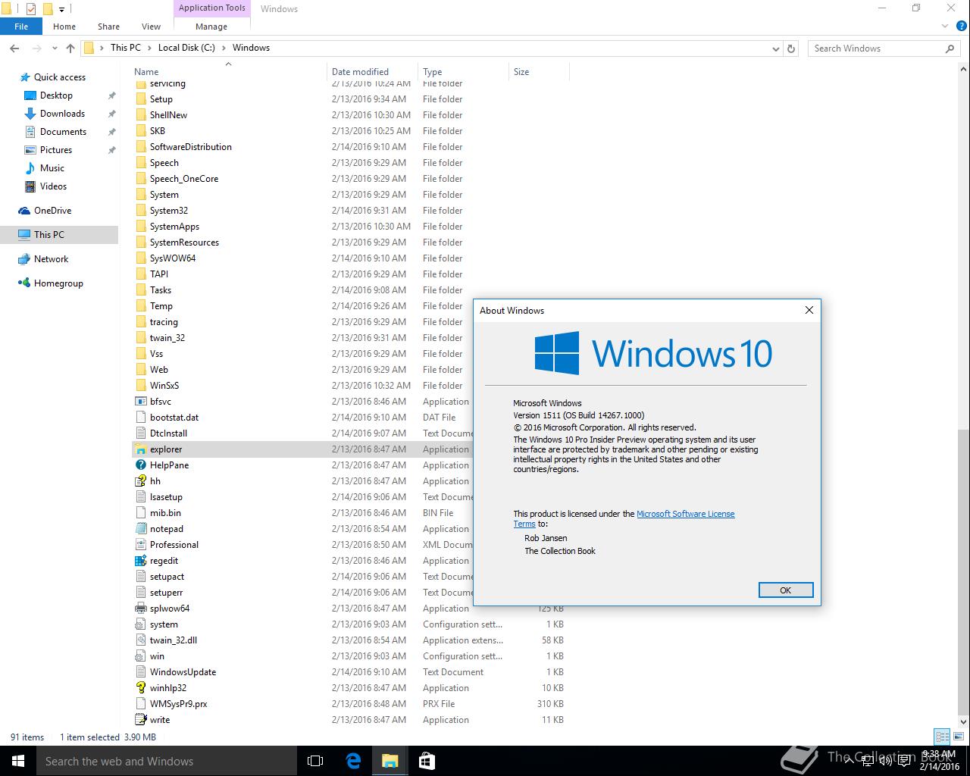Click This PC in the address breadcrumb
This screenshot has width=970, height=776.
click(125, 48)
